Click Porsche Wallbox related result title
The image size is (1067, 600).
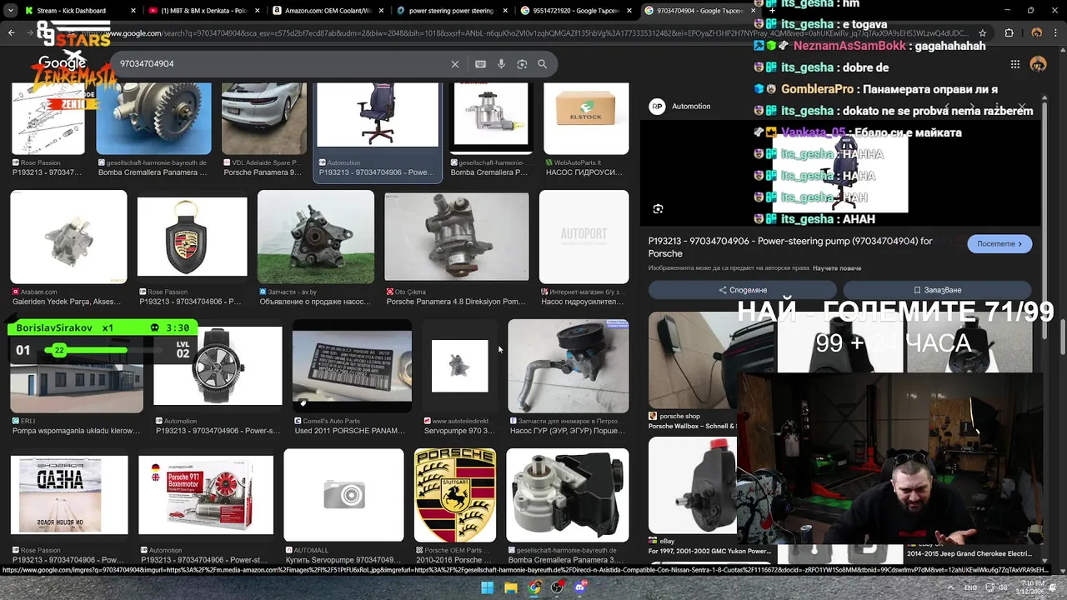(693, 426)
